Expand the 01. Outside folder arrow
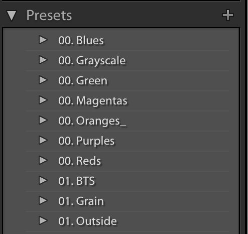This screenshot has height=234, width=248. 43,221
